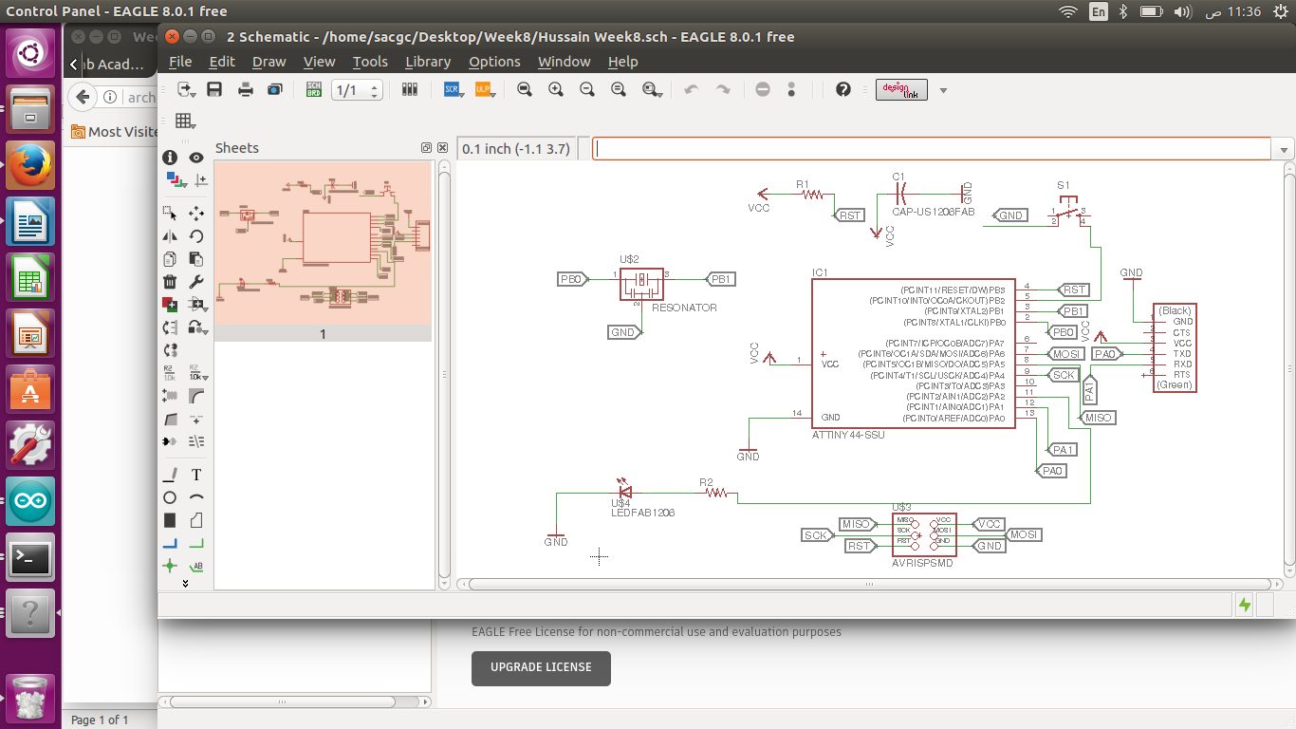Open the ULP script dropdown
This screenshot has height=729, width=1296.
(484, 89)
